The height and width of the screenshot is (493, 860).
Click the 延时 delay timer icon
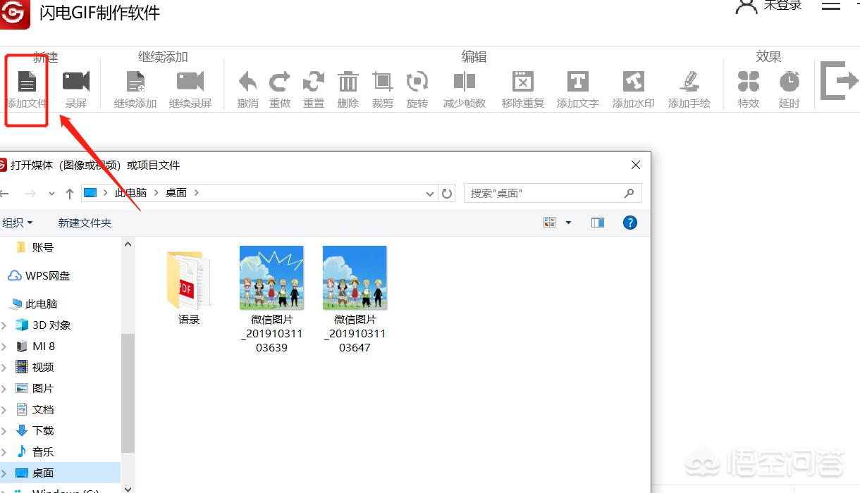(x=789, y=82)
